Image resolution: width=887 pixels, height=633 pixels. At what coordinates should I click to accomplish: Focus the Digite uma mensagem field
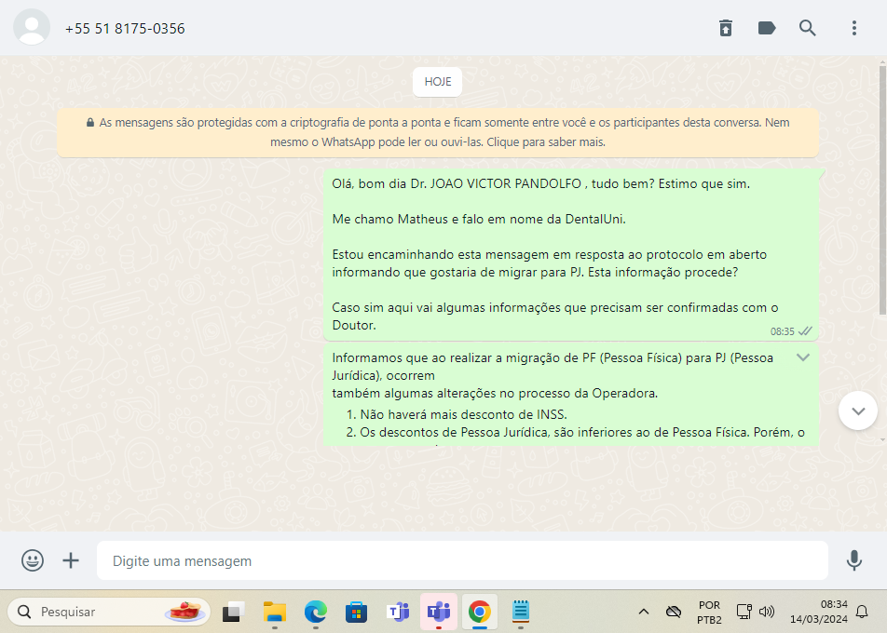(x=462, y=560)
